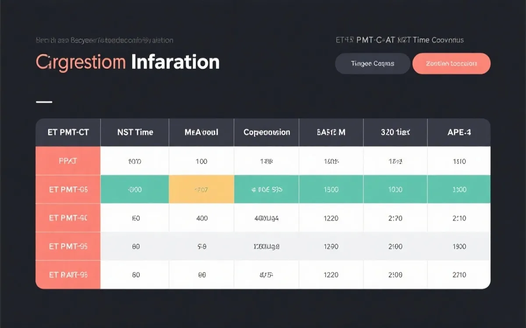
Task: Click the "MeAvoul" column header
Action: tap(201, 132)
